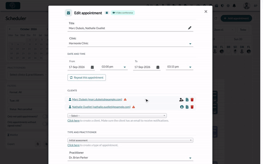The image size is (263, 164).
Task: Open the user avatar profile menu
Action: pos(247,6)
